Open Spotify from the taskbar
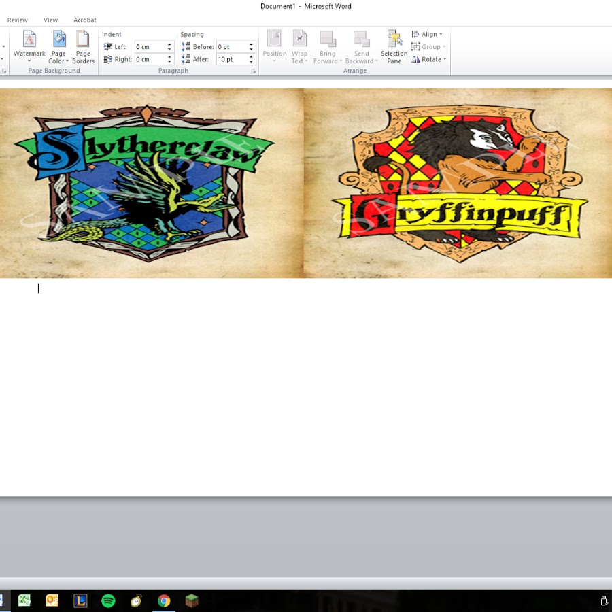 (x=108, y=600)
